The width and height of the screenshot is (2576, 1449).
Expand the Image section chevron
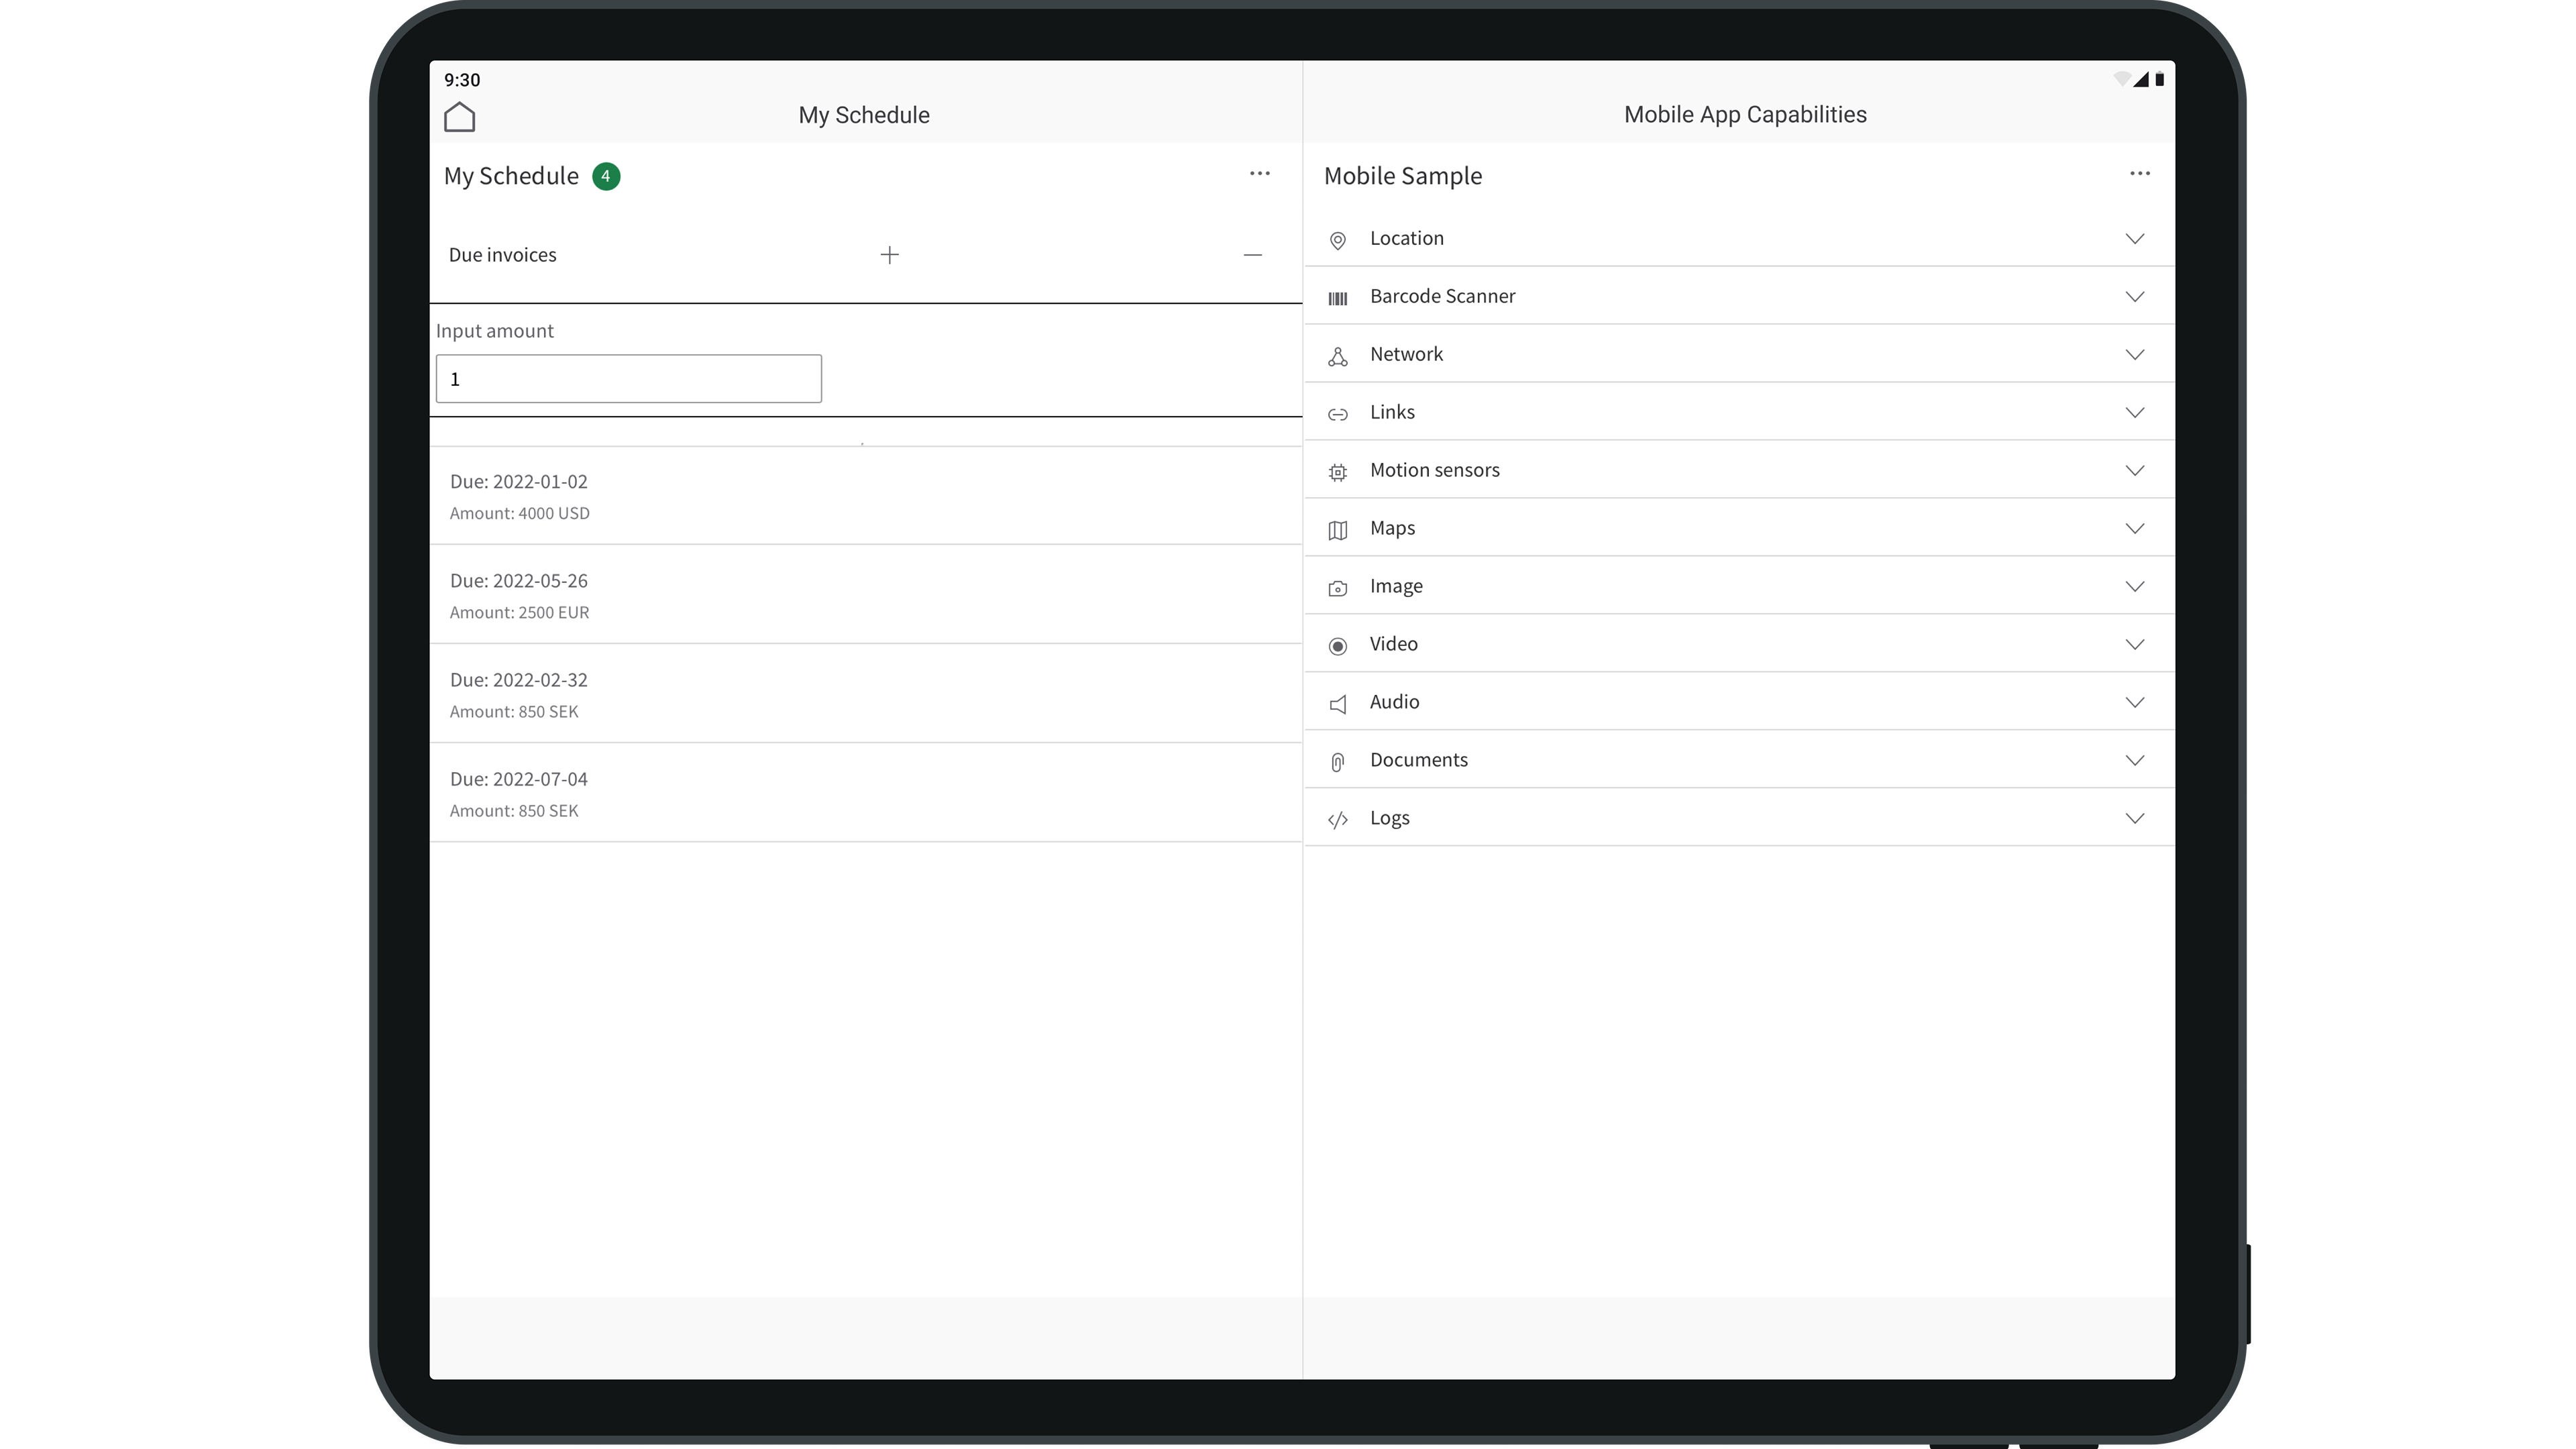(2135, 587)
